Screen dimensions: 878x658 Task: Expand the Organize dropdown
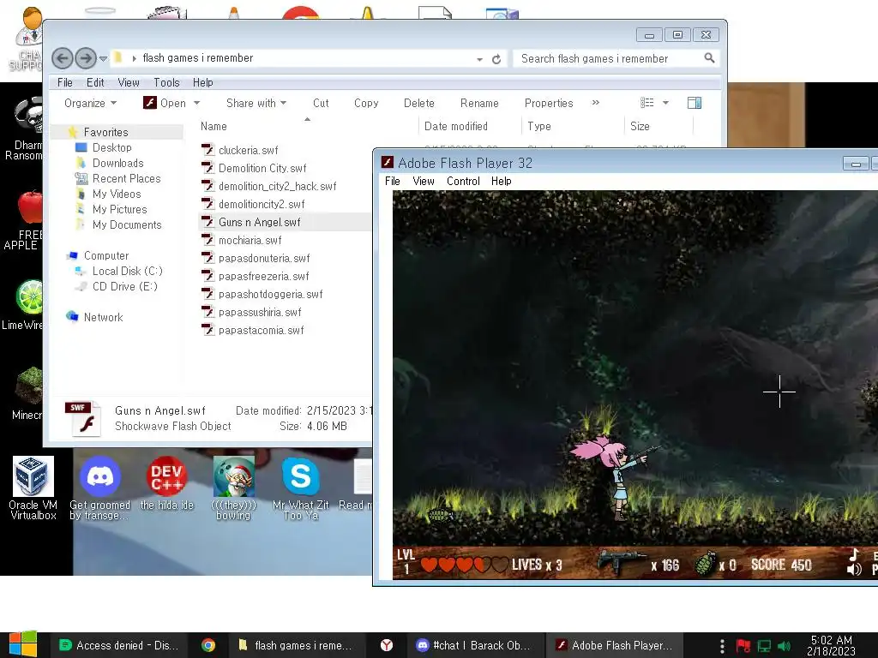pos(90,103)
